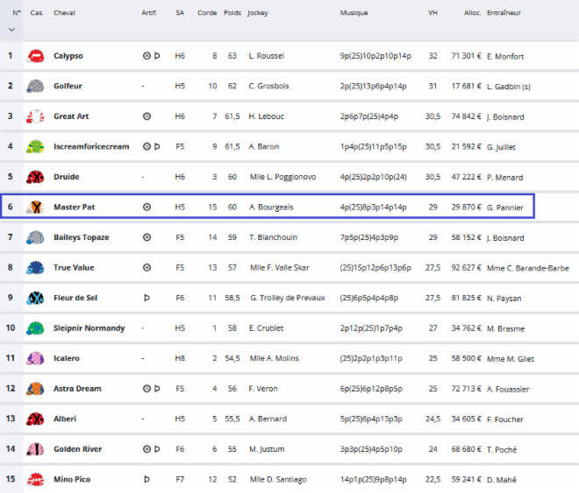Click the Poids column header
This screenshot has height=493, width=579.
coord(232,13)
